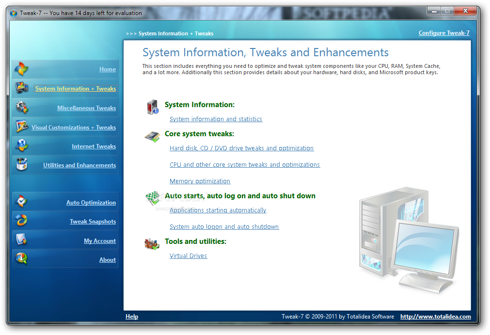Image resolution: width=490 pixels, height=335 pixels.
Task: Click 'Tweak-7 © 2009-2011 by Totalidea Software' text
Action: click(x=338, y=317)
